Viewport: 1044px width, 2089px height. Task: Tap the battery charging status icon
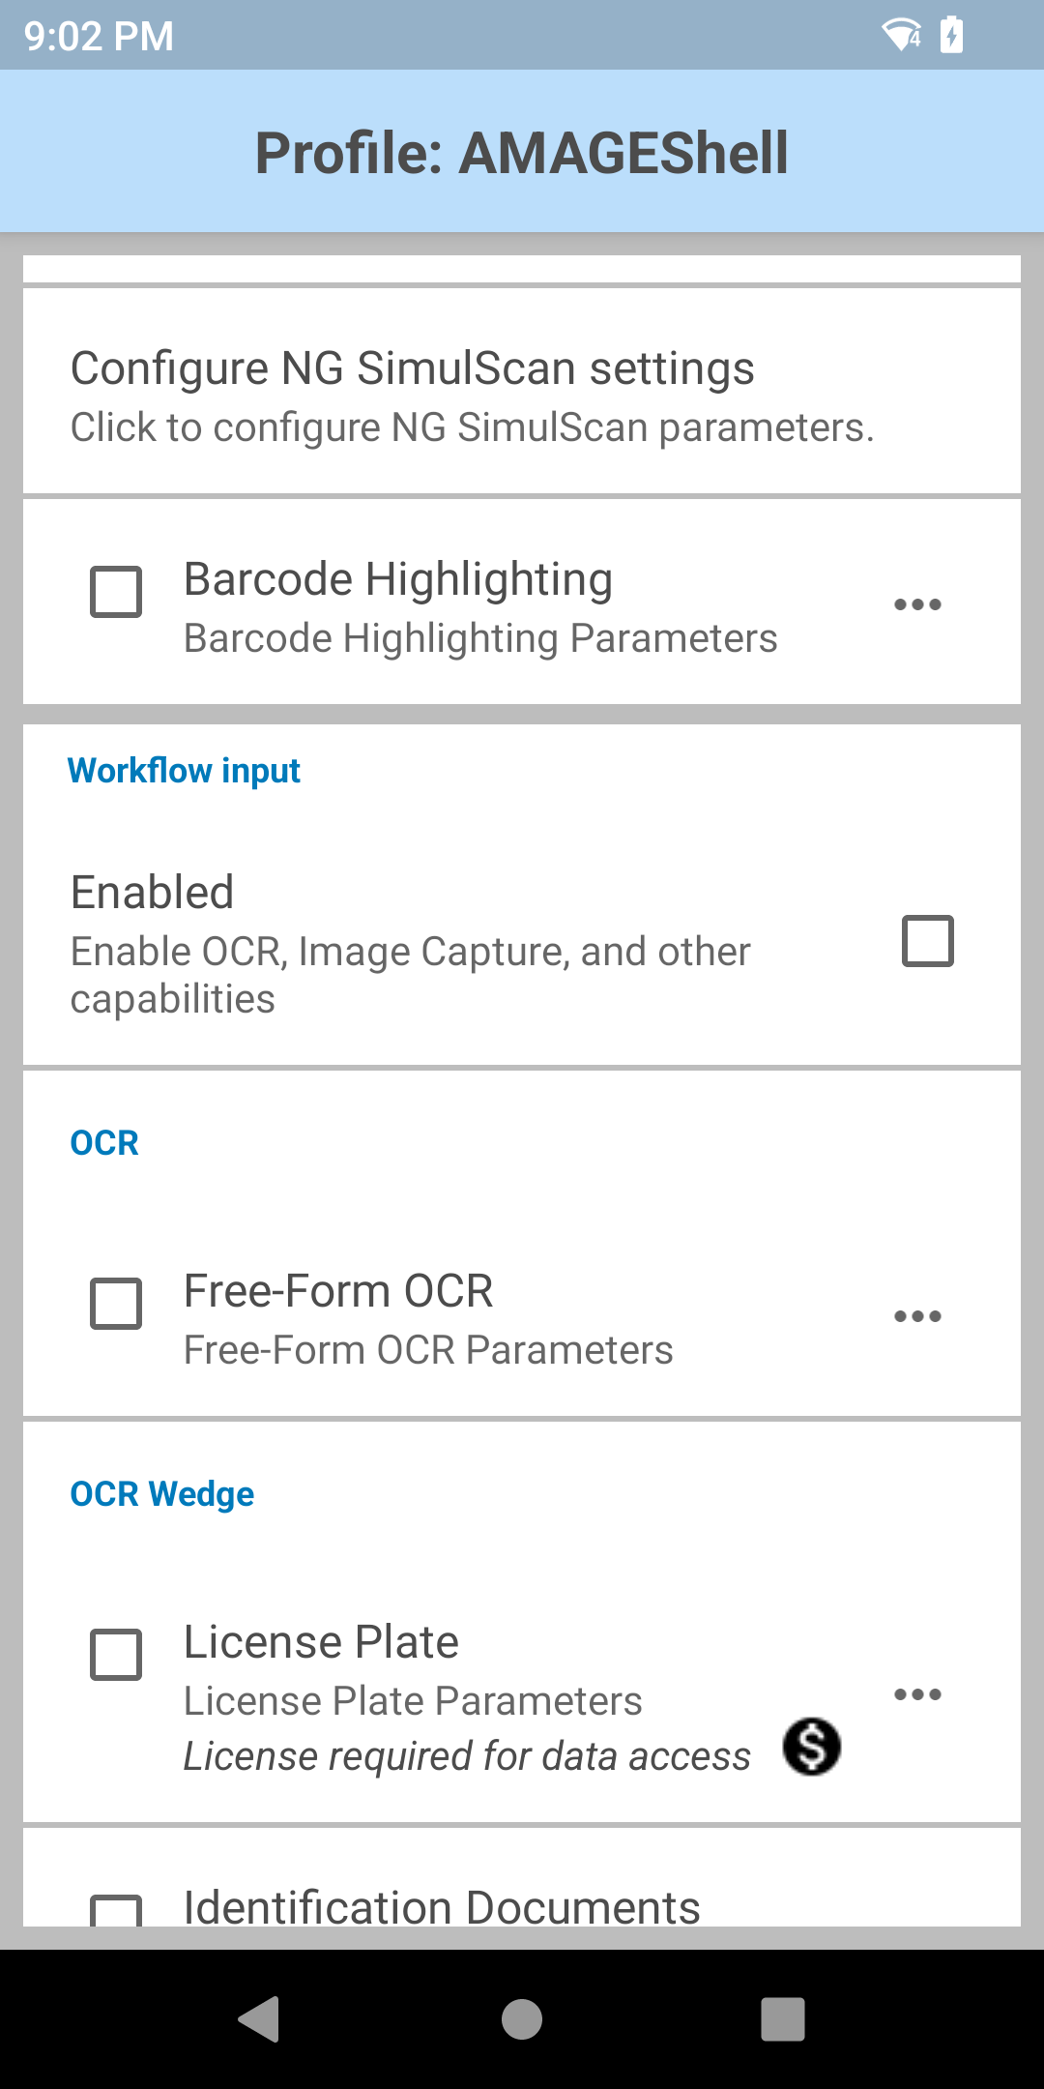pyautogui.click(x=952, y=35)
